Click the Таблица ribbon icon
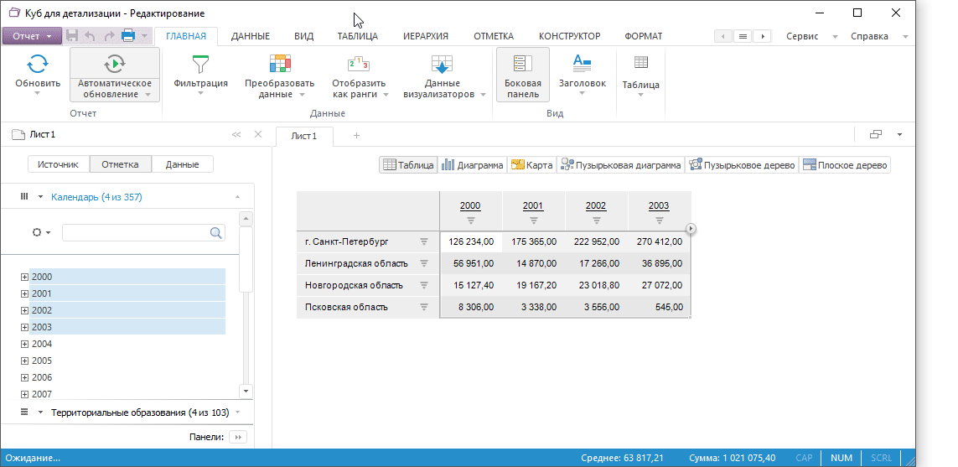Image resolution: width=958 pixels, height=467 pixels. [x=641, y=62]
